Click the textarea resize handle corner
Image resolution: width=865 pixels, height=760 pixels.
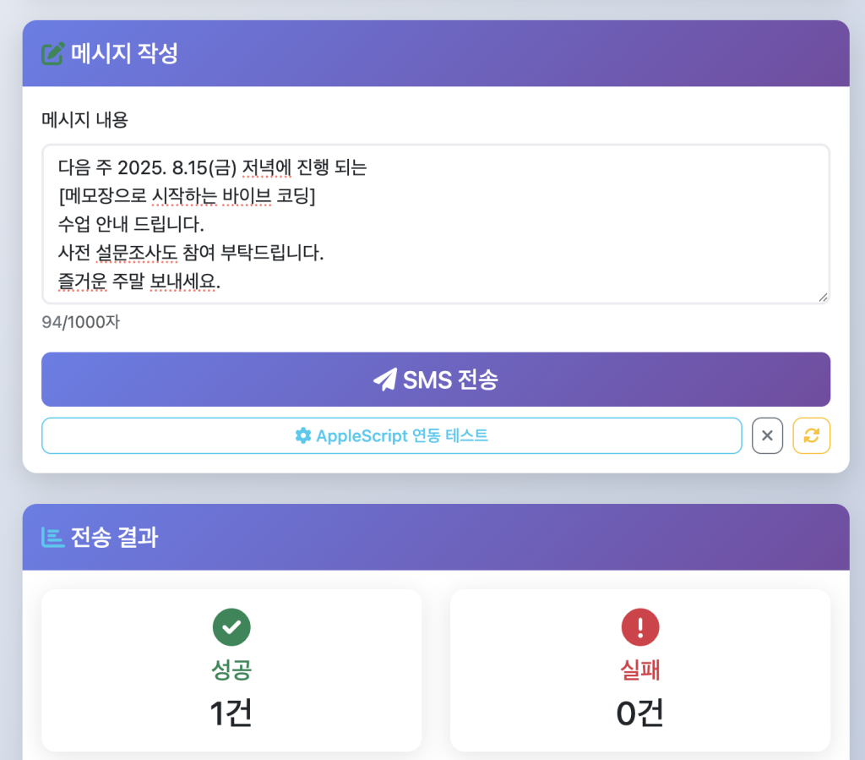[823, 297]
